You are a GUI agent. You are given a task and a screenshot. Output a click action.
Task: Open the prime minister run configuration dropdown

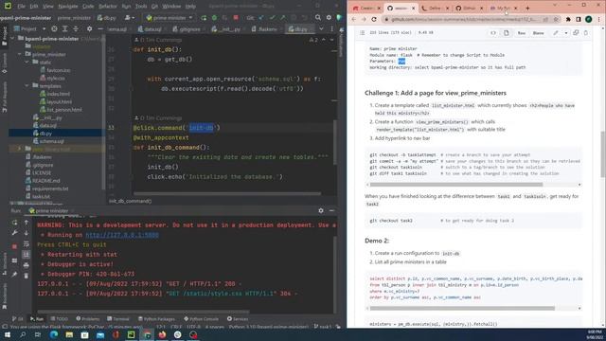click(x=169, y=18)
